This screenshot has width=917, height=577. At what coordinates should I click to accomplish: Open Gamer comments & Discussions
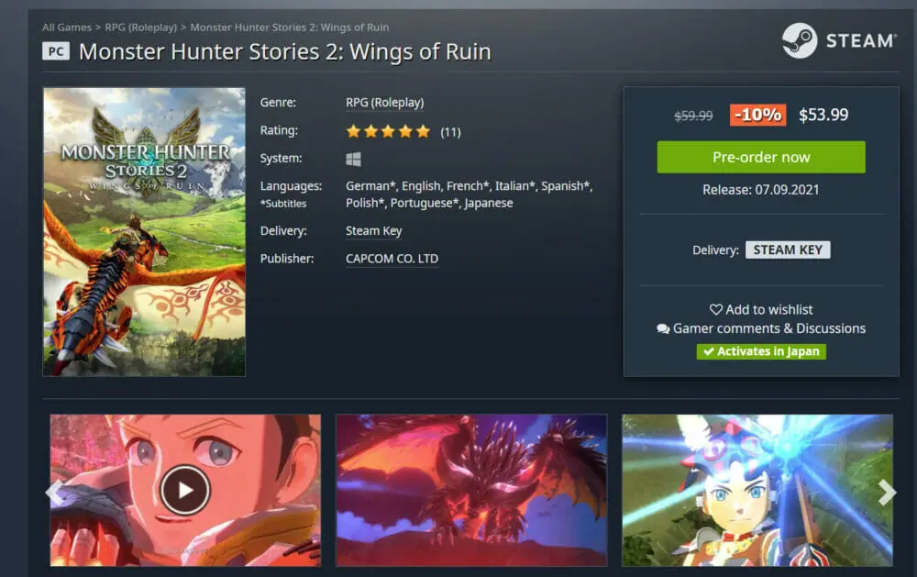pyautogui.click(x=769, y=329)
